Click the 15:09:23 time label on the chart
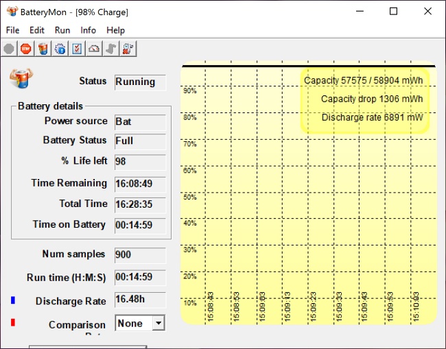 point(313,306)
